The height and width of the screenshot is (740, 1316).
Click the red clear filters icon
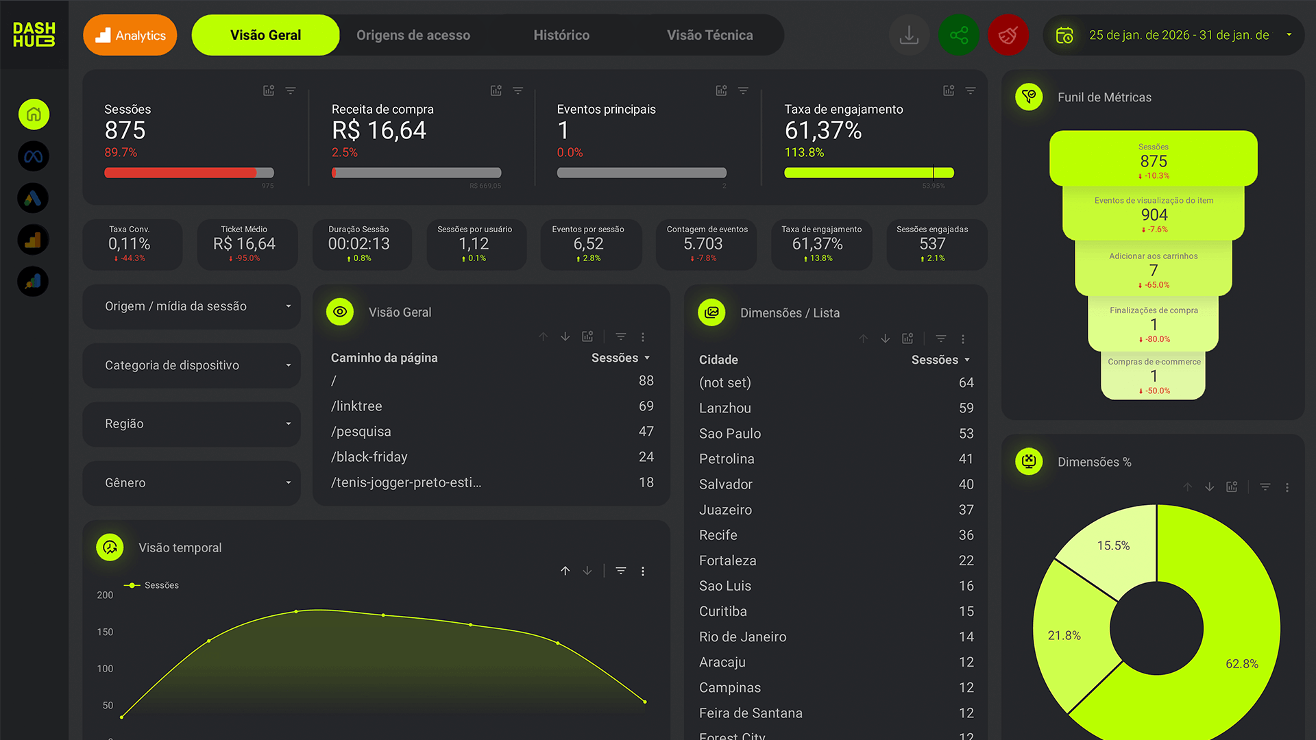click(x=1008, y=35)
